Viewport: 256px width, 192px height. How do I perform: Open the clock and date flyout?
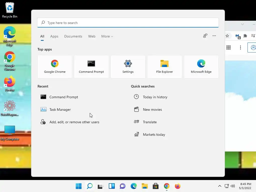tap(245, 186)
